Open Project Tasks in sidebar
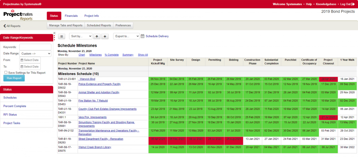Viewport: 358px width, 157px height. pos(12,123)
